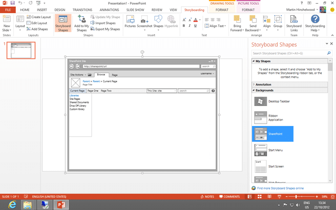Image resolution: width=336 pixels, height=210 pixels.
Task: Increase font size with A up icon
Action: click(x=184, y=20)
